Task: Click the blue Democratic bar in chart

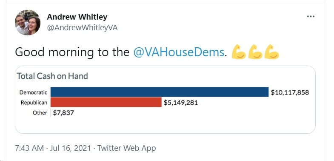Action: pyautogui.click(x=160, y=92)
